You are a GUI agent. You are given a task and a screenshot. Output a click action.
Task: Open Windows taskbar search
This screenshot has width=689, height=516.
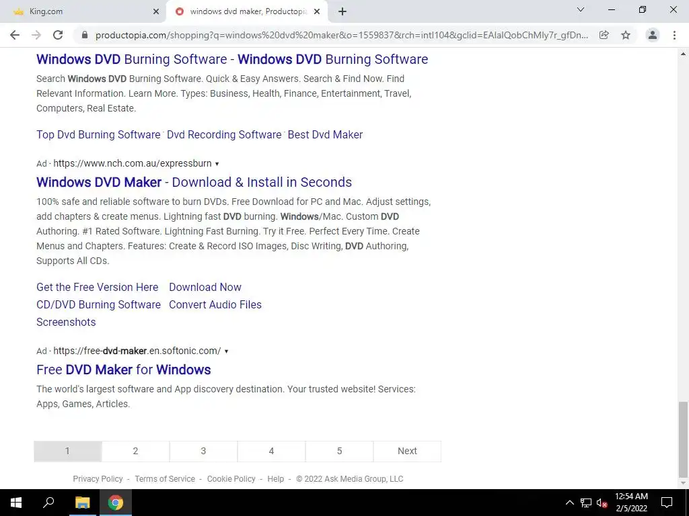coord(48,503)
